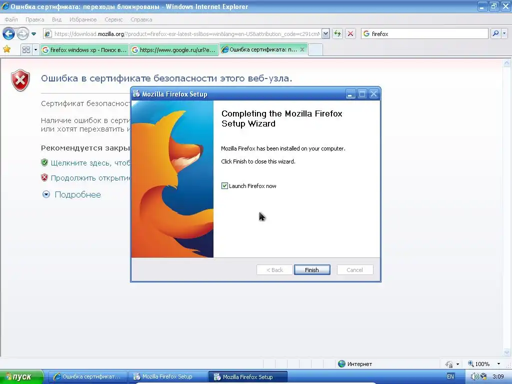The width and height of the screenshot is (512, 384).
Task: Click the IE Forward arrow button
Action: 22,33
